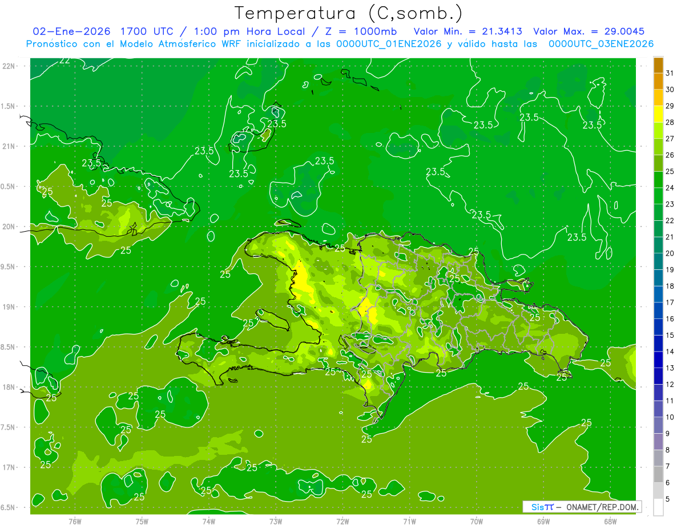Click the '72W' longitude axis label
This screenshot has width=685, height=529.
[342, 521]
